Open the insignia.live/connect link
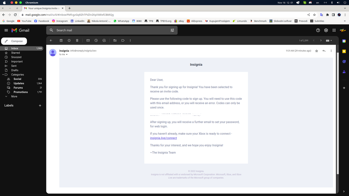 tap(163, 138)
